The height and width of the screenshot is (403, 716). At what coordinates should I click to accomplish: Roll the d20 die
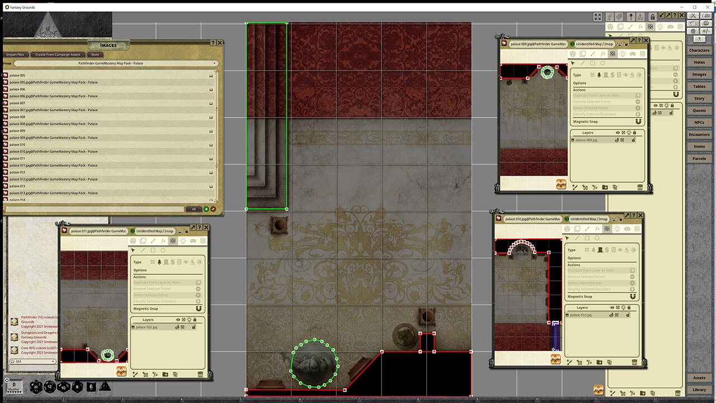36,387
